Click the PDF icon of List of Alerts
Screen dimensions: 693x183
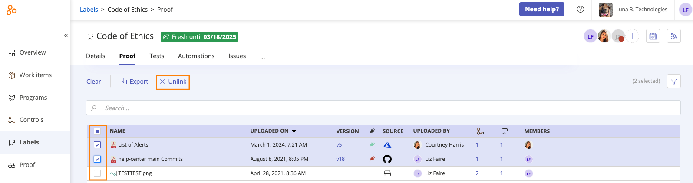(113, 145)
